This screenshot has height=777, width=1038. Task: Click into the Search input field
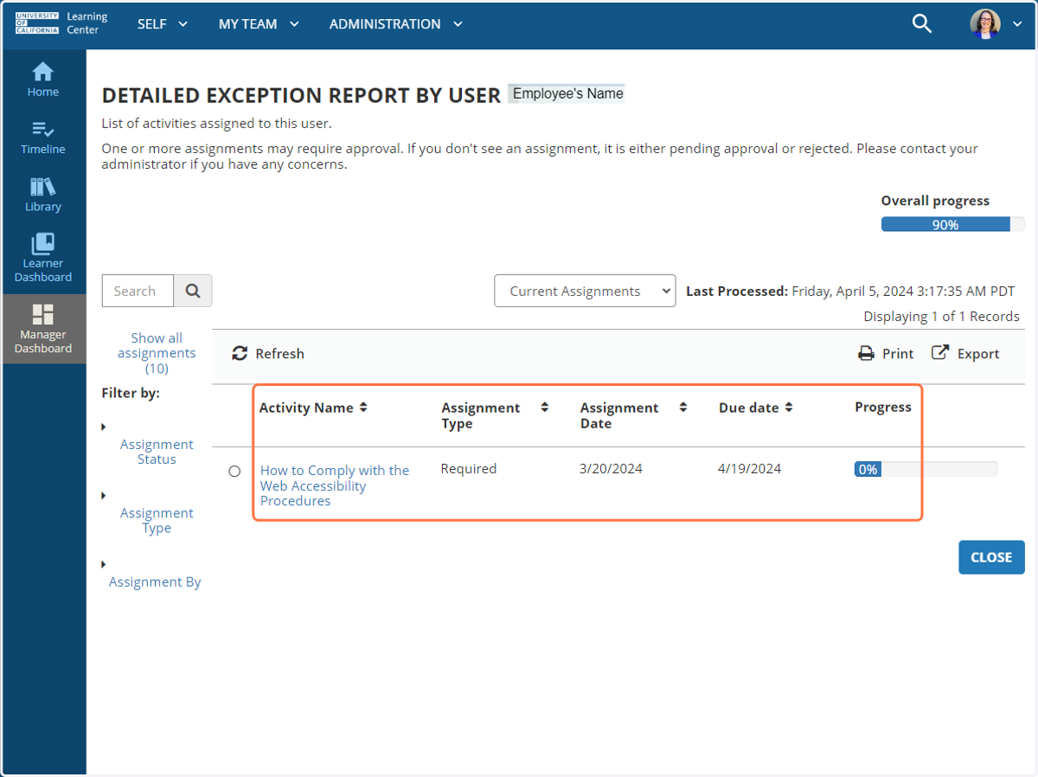[138, 291]
